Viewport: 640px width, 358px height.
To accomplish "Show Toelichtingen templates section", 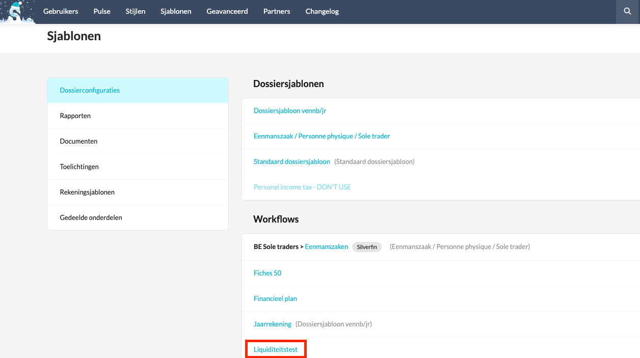I will click(138, 167).
